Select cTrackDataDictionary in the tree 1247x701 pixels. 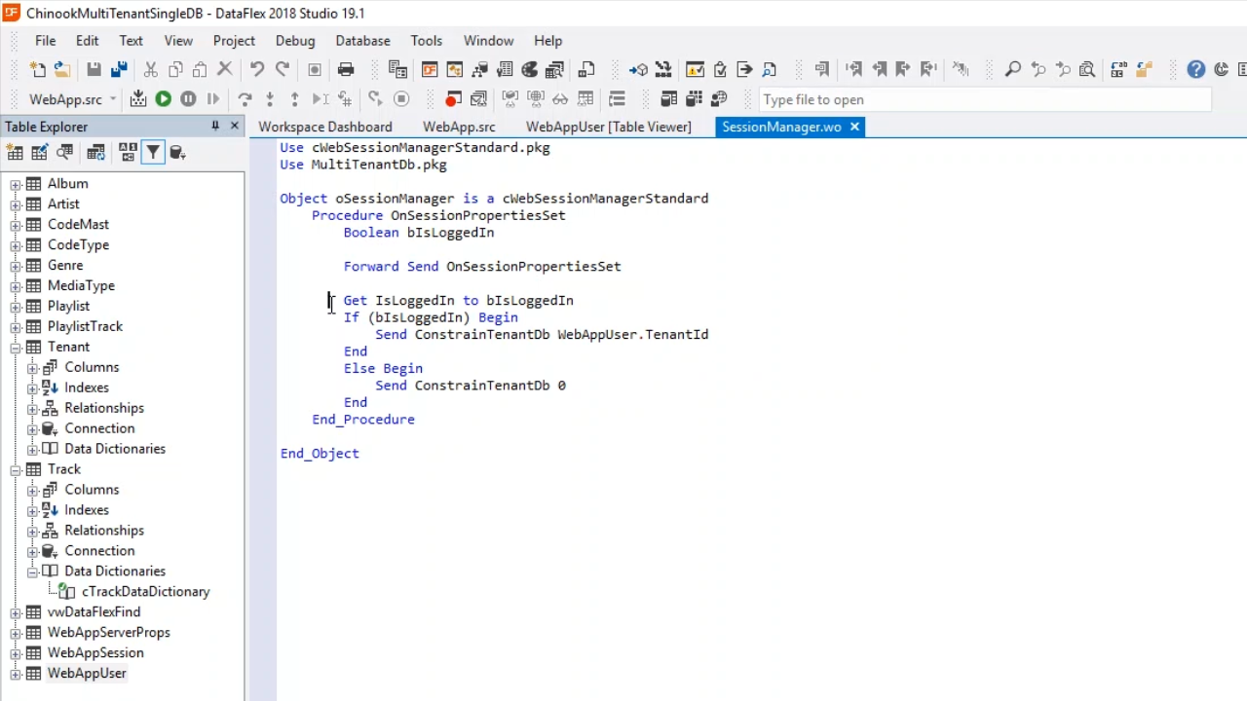(145, 592)
